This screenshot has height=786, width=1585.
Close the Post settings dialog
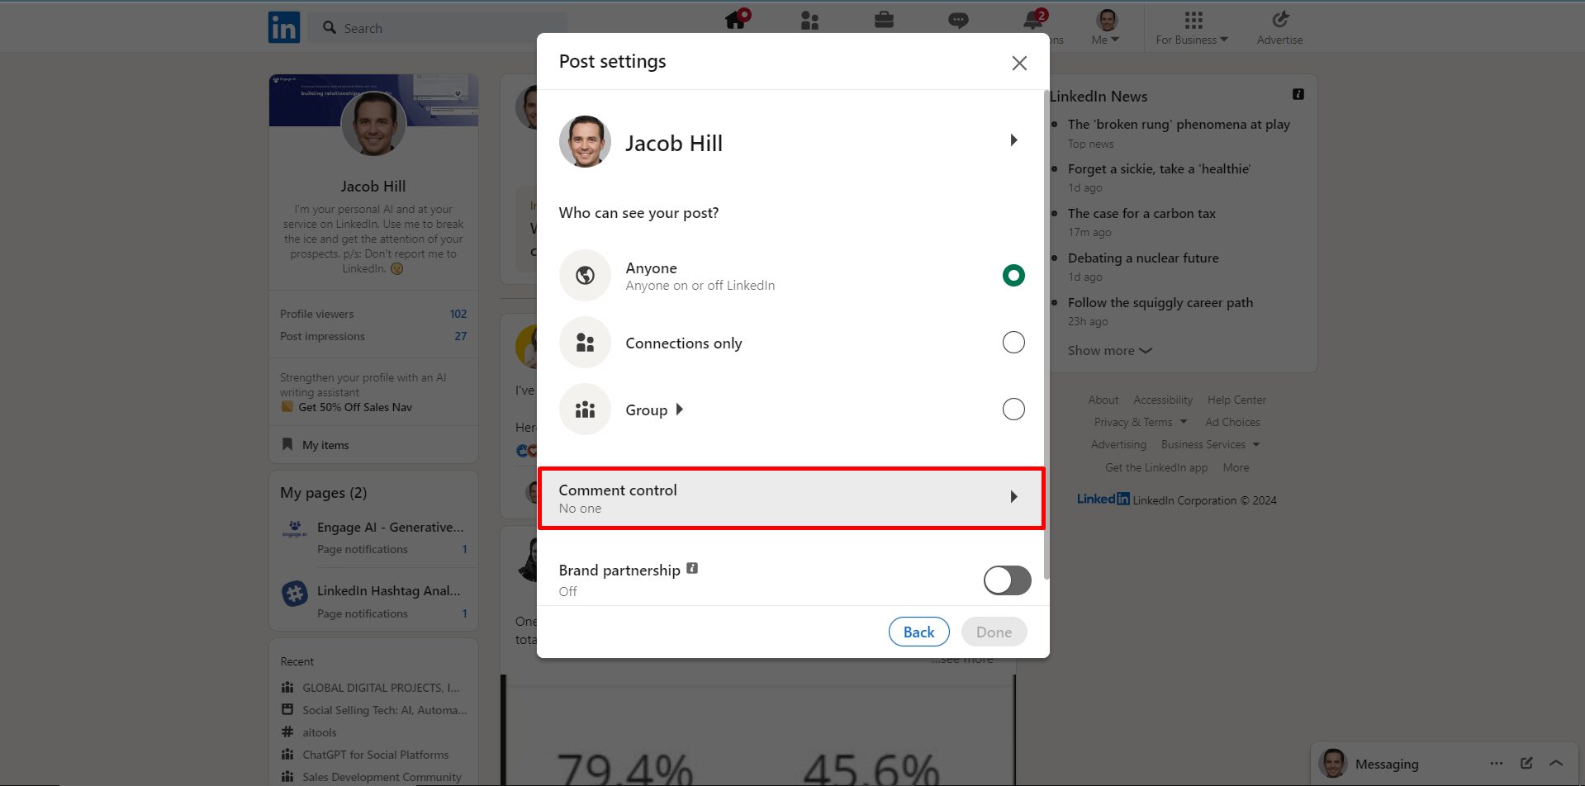coord(1019,63)
